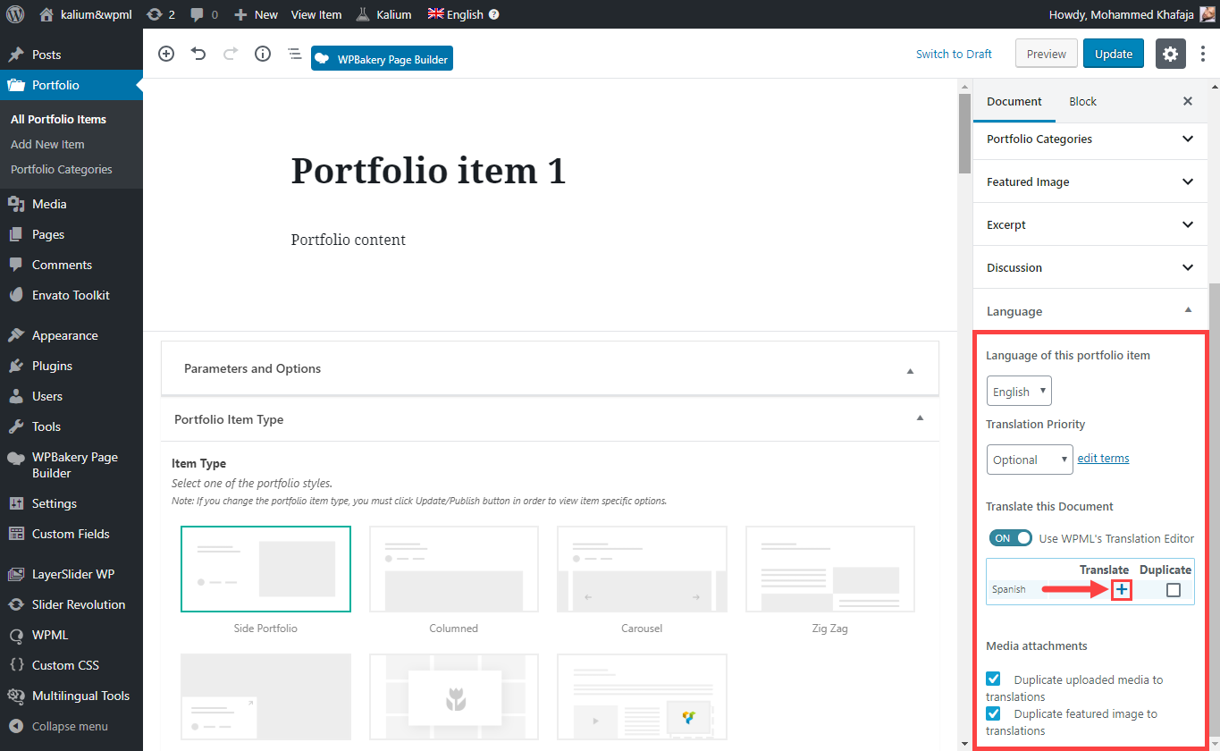Open the block navigation icon
1220x751 pixels.
point(294,54)
